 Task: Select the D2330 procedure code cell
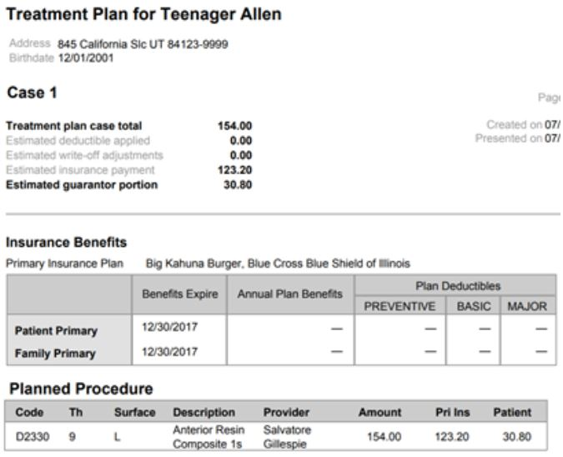[x=30, y=436]
